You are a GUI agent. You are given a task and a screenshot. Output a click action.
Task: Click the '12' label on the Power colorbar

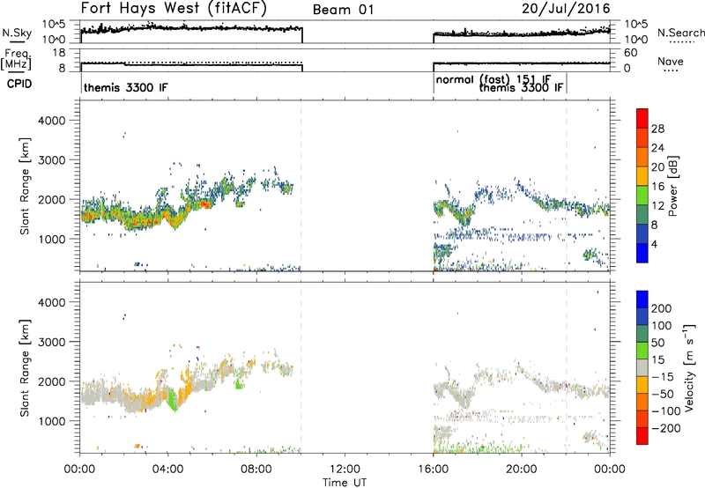click(657, 206)
